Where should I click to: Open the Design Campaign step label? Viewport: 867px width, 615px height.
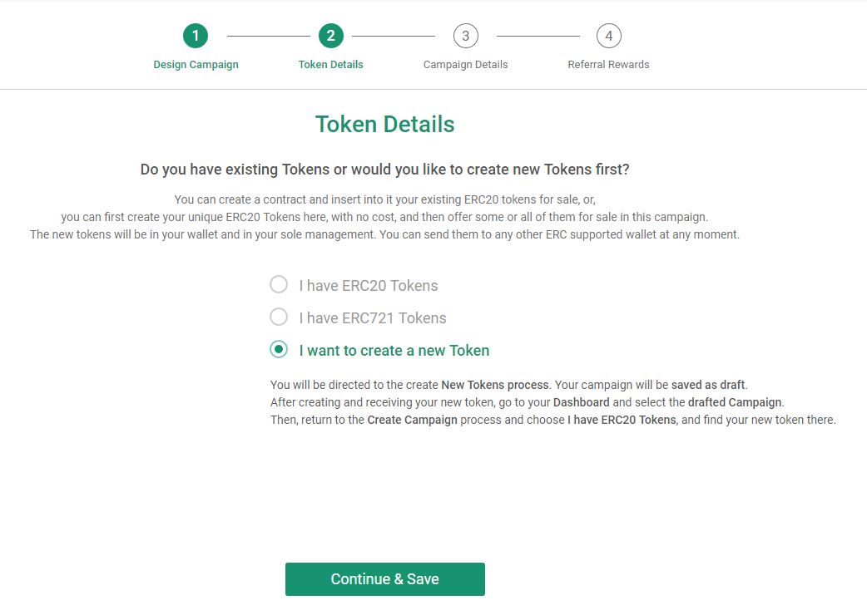click(196, 65)
